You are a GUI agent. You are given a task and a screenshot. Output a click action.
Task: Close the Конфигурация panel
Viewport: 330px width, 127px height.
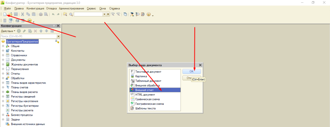point(58,26)
